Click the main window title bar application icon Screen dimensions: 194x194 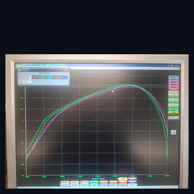17,65
